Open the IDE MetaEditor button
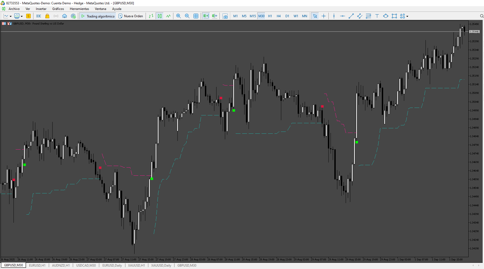The width and height of the screenshot is (484, 269). [39, 16]
